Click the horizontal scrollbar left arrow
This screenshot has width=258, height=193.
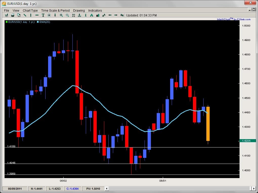point(107,188)
